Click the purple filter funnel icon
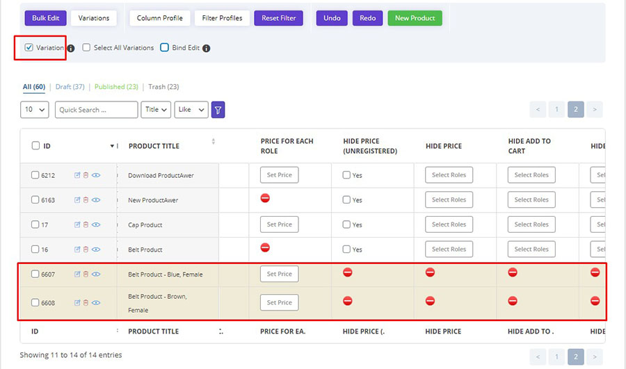Screen dimensions: 626x369 pyautogui.click(x=218, y=110)
